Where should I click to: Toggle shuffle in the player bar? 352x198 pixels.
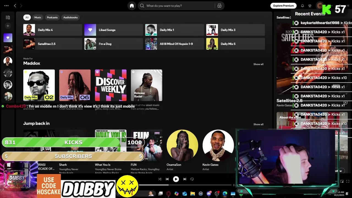[x=160, y=179]
